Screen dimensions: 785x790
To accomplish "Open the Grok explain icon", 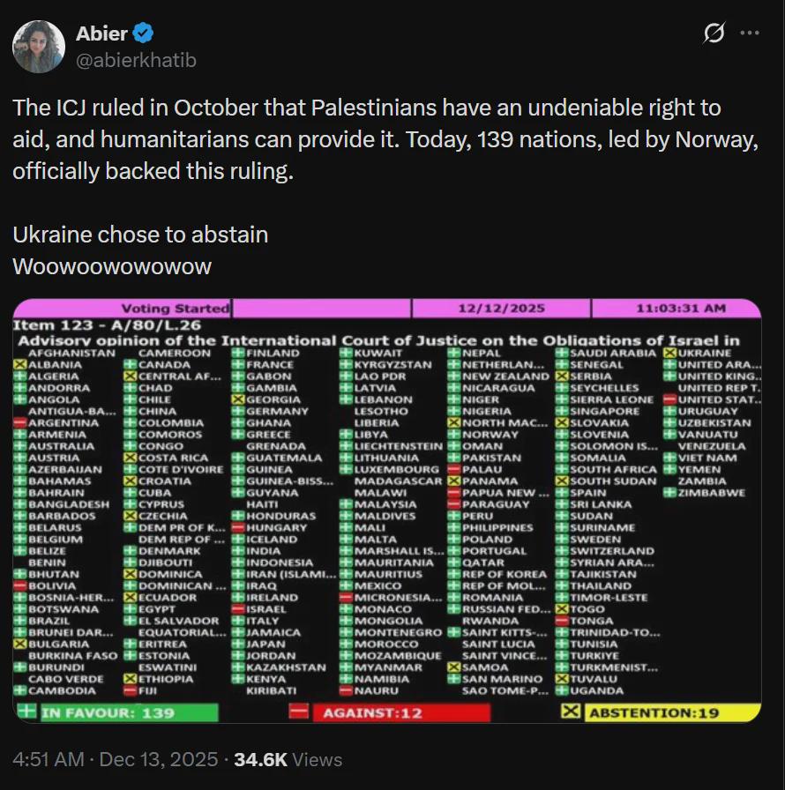I will pos(713,34).
